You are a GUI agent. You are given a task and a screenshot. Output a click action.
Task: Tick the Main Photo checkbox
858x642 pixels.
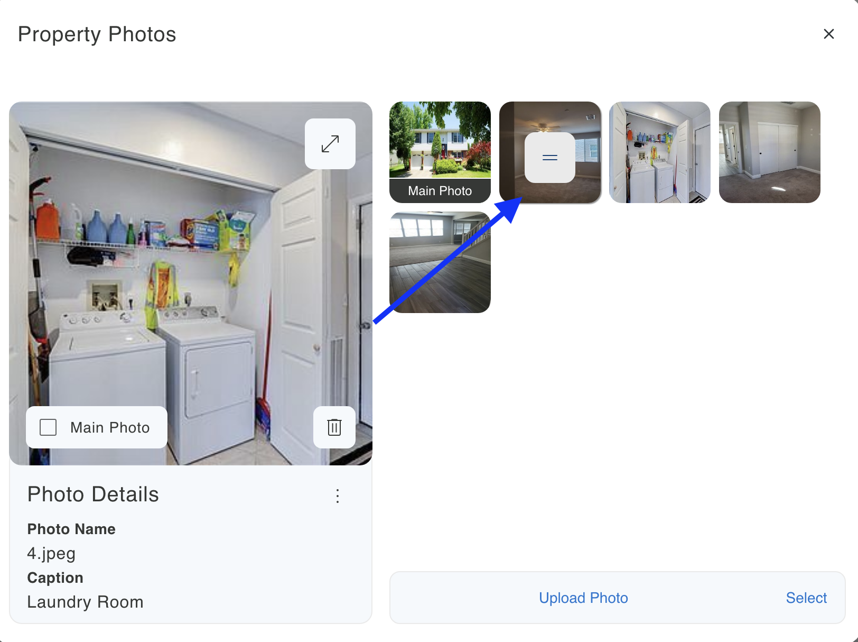coord(48,427)
